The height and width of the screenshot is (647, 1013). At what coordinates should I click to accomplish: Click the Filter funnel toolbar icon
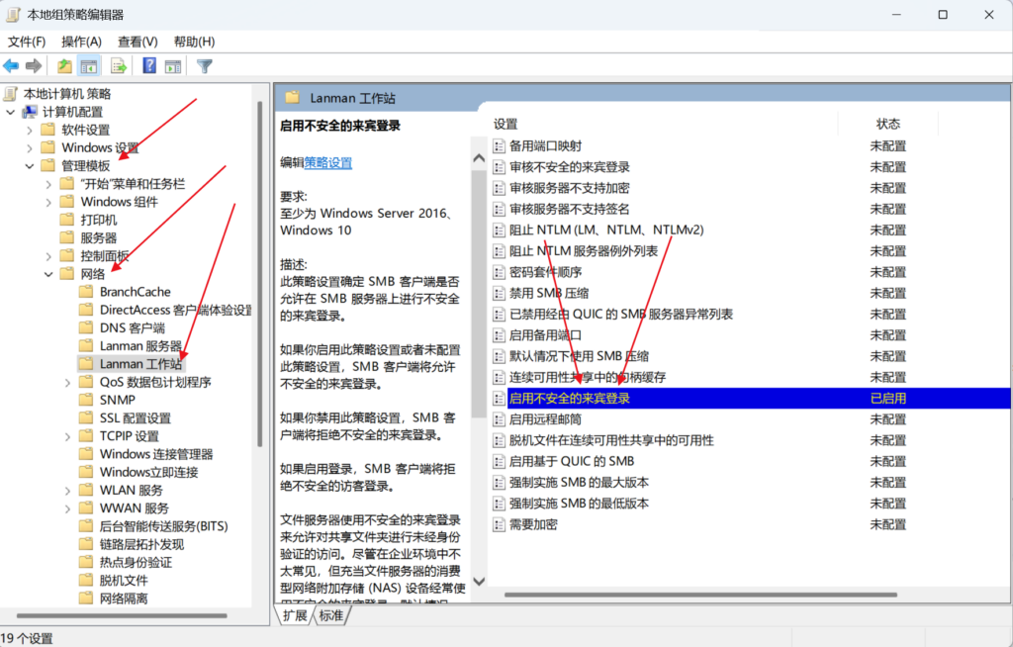tap(204, 66)
